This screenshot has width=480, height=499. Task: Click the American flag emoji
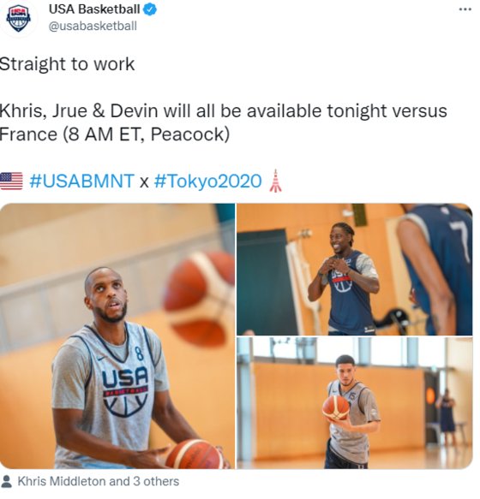[11, 181]
